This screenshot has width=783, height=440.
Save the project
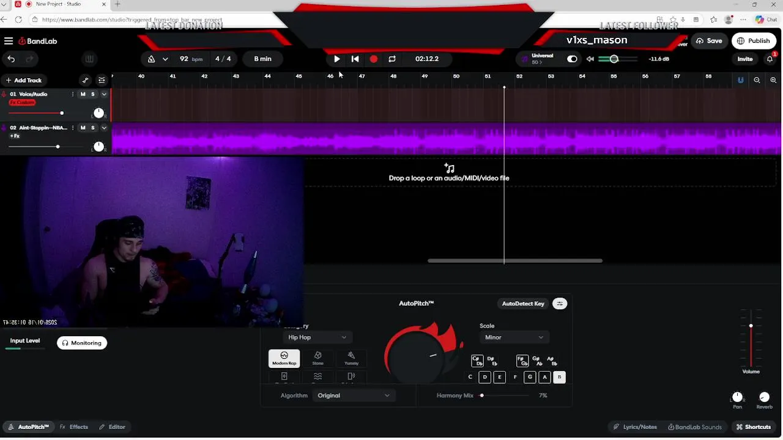(709, 41)
